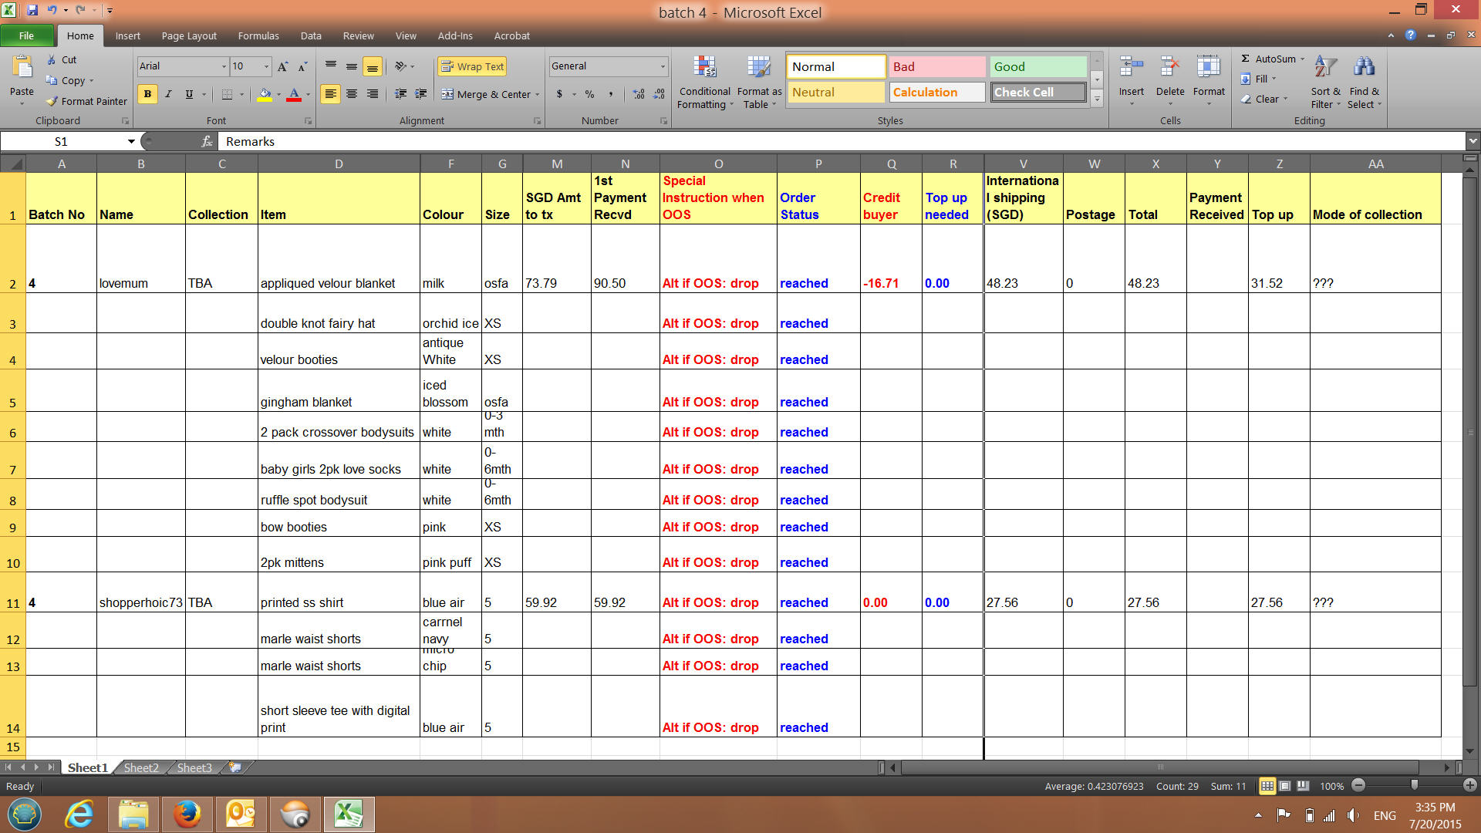Toggle left text alignment
This screenshot has height=833, width=1481.
331,94
